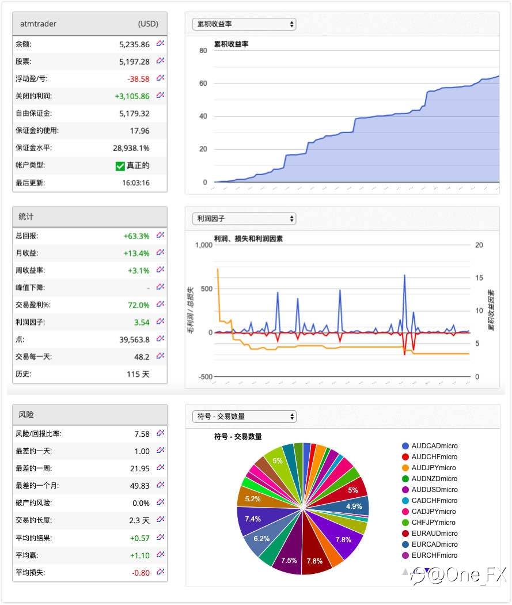
Task: Click the chart icon beside 余额 balance
Action: 160,44
